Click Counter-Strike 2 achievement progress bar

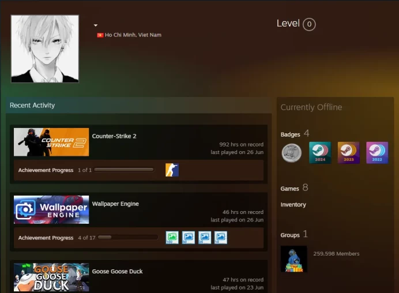pyautogui.click(x=124, y=170)
